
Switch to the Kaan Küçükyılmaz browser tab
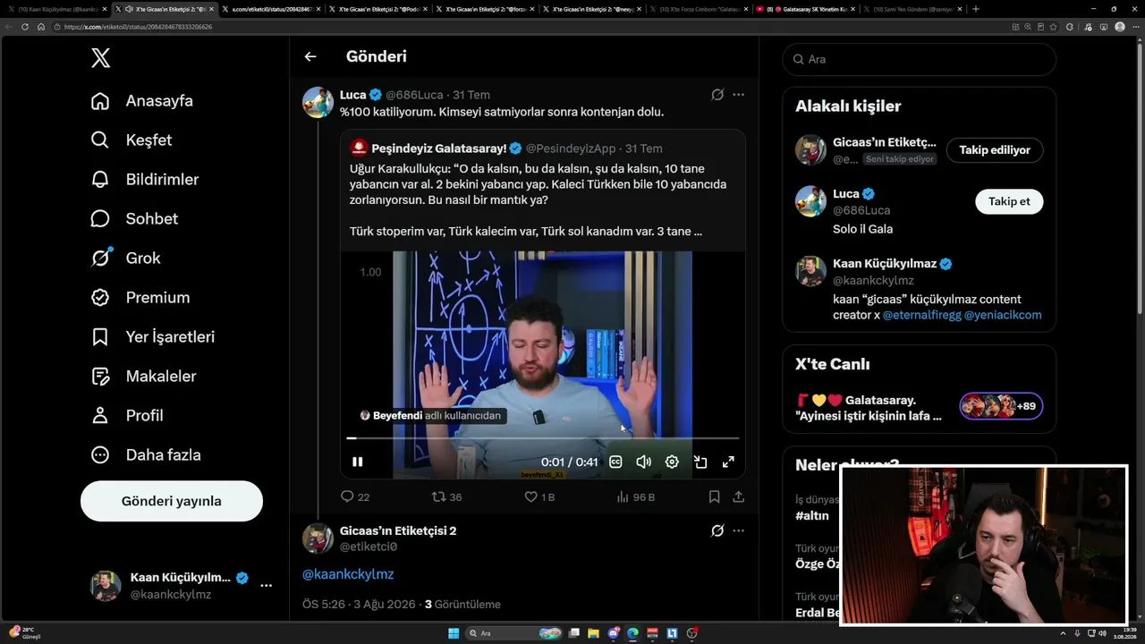point(57,9)
